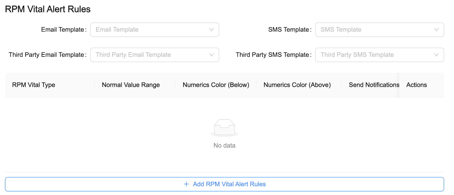This screenshot has height=195, width=454.
Task: Click the chevron icon in Third Party SMS Template field
Action: point(436,55)
